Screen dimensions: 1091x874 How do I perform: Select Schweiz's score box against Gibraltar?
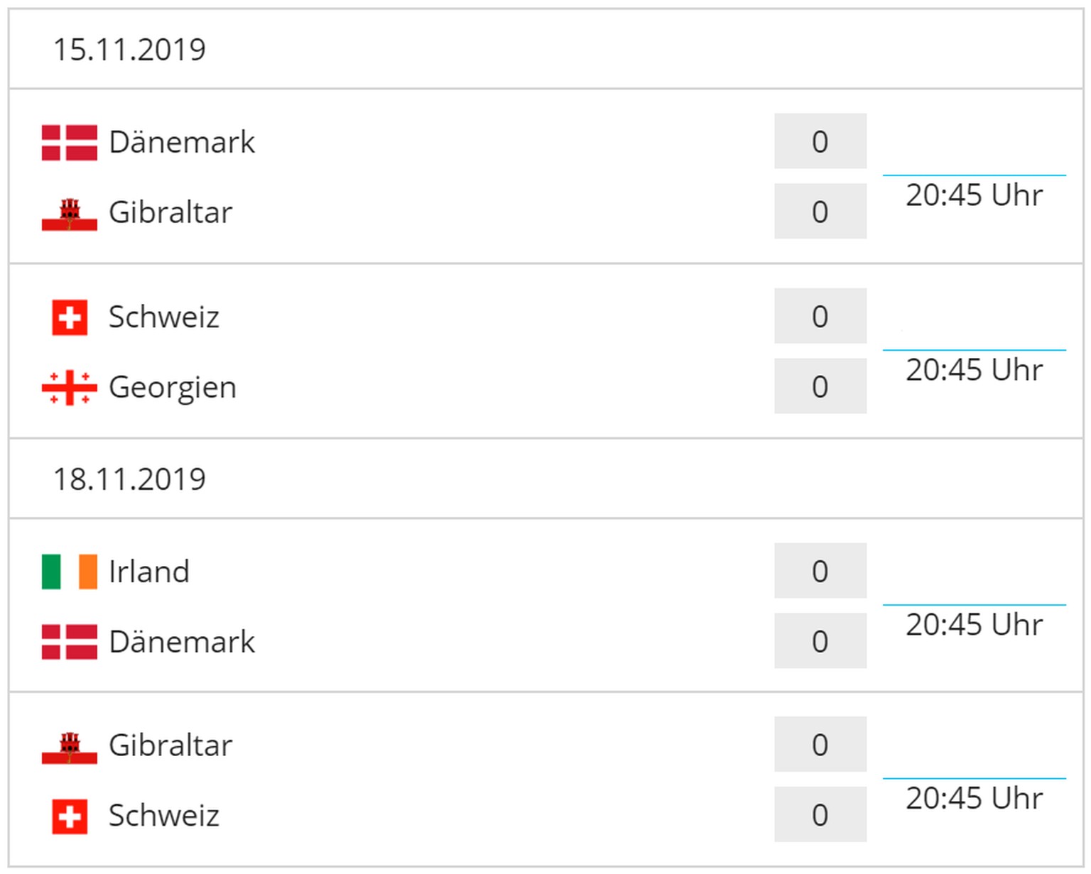pos(820,814)
